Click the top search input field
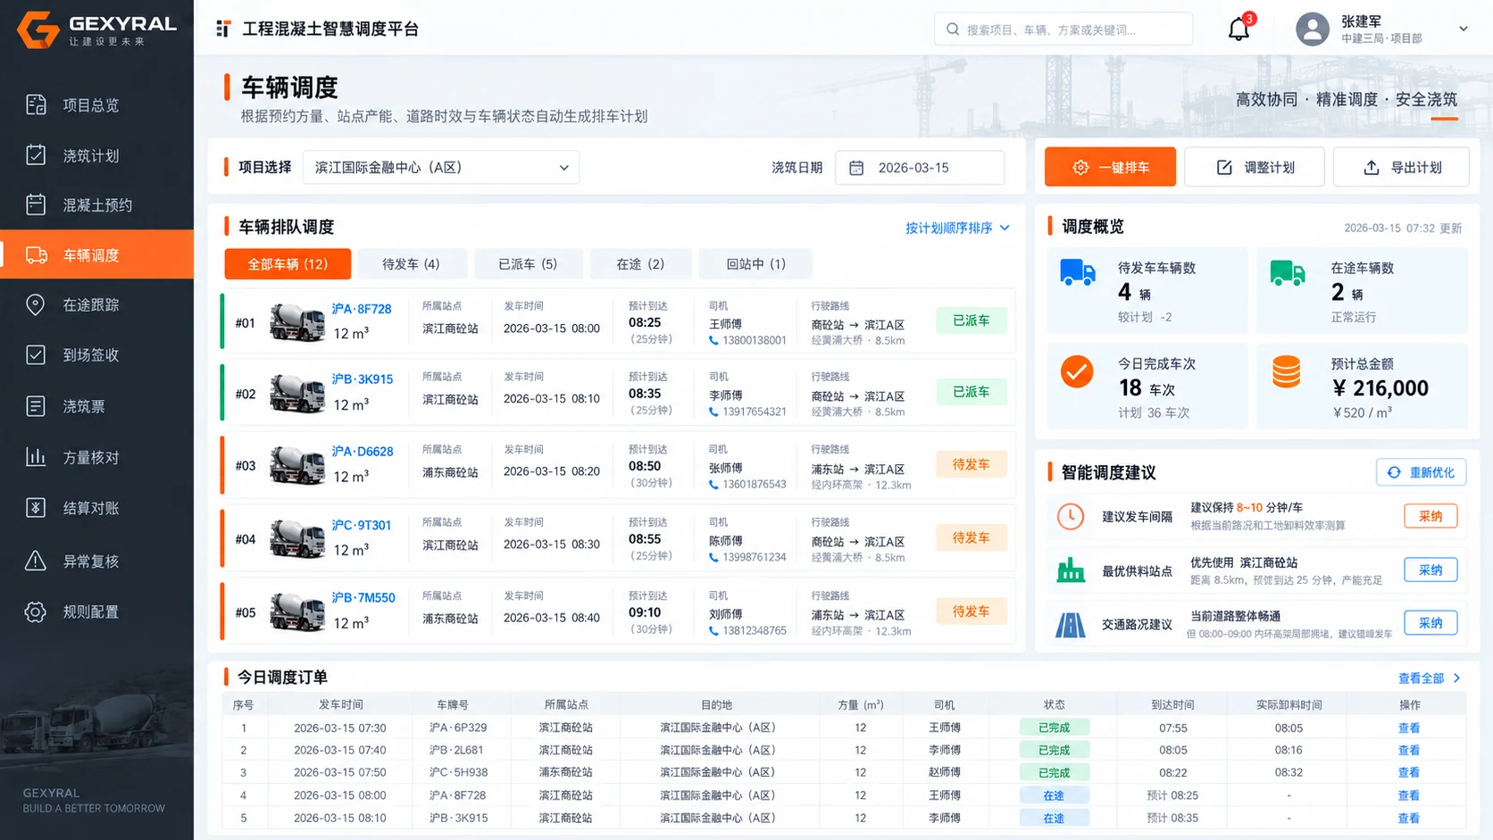 pos(1063,29)
